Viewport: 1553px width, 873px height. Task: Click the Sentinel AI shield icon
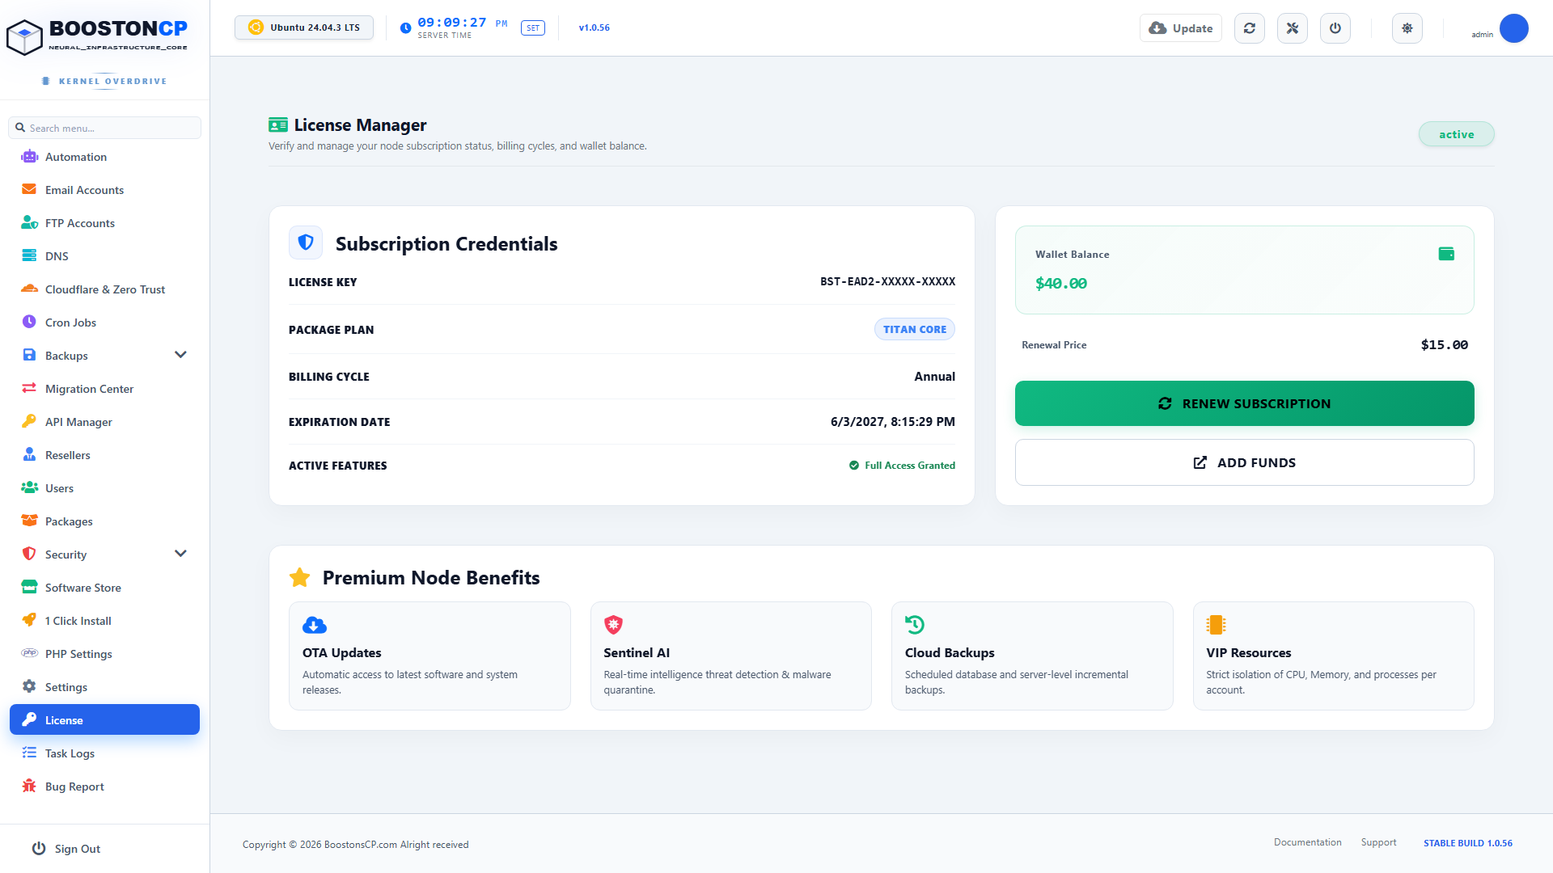pyautogui.click(x=613, y=625)
